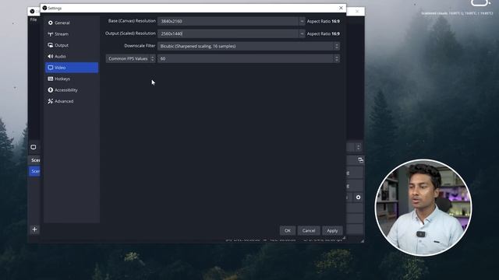Select the Video settings category
Screen dimensions: 499x280
[x=72, y=68]
